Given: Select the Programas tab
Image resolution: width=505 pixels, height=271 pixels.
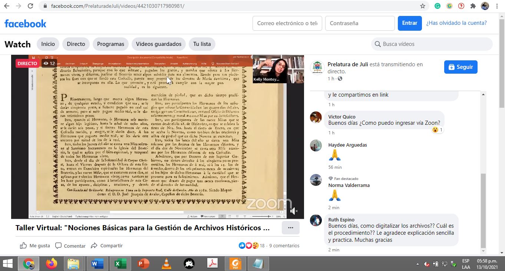Looking at the screenshot, I should [110, 44].
